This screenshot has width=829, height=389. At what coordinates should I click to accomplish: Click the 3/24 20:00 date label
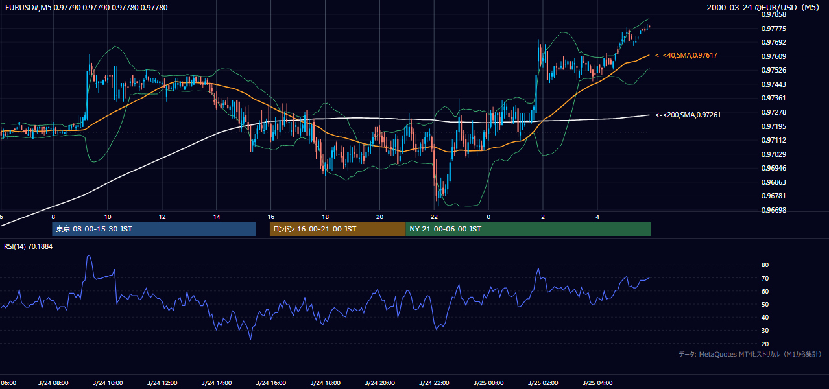380,383
